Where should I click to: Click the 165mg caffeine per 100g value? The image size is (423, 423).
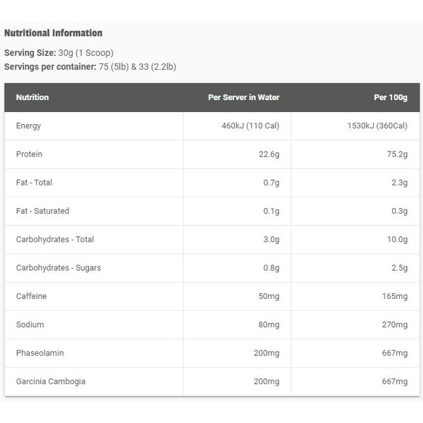[395, 296]
